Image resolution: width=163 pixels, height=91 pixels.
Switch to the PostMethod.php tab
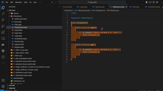[x=154, y=7]
